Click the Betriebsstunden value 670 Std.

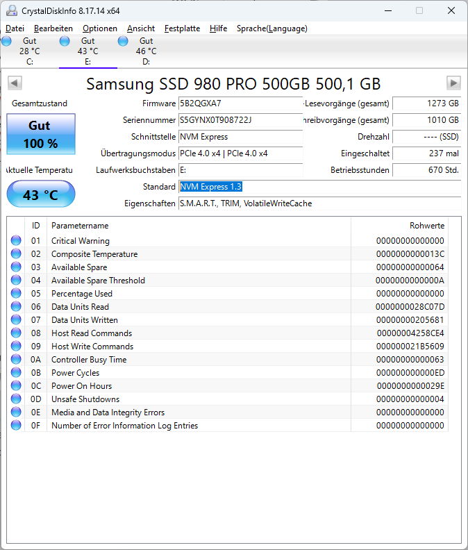point(426,170)
